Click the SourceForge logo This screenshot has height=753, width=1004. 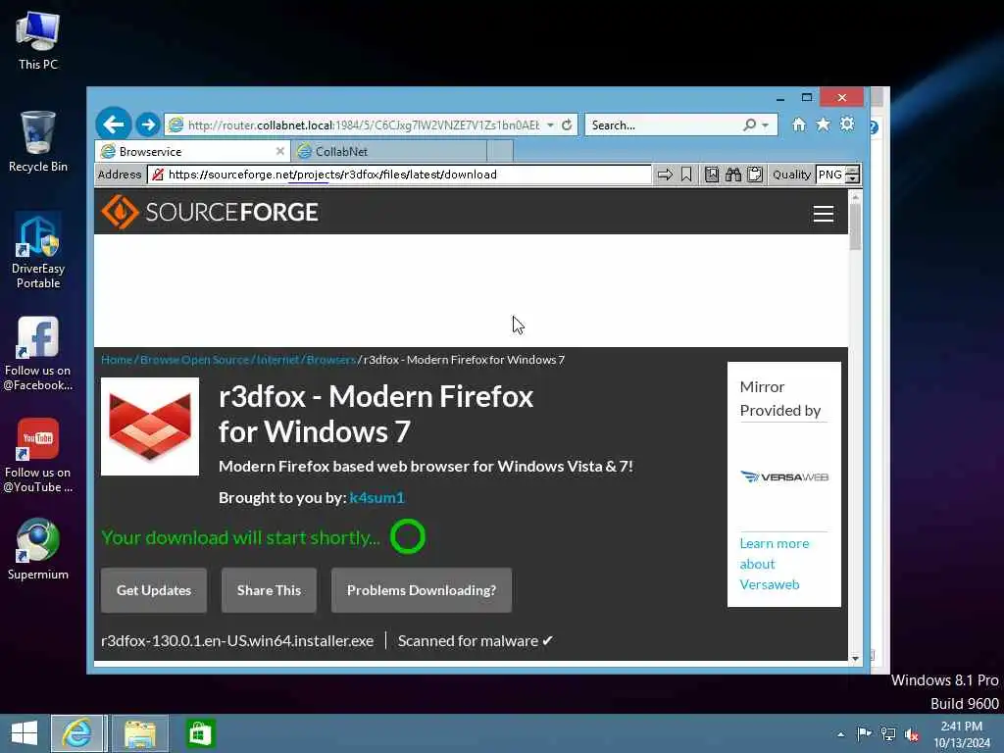point(210,212)
